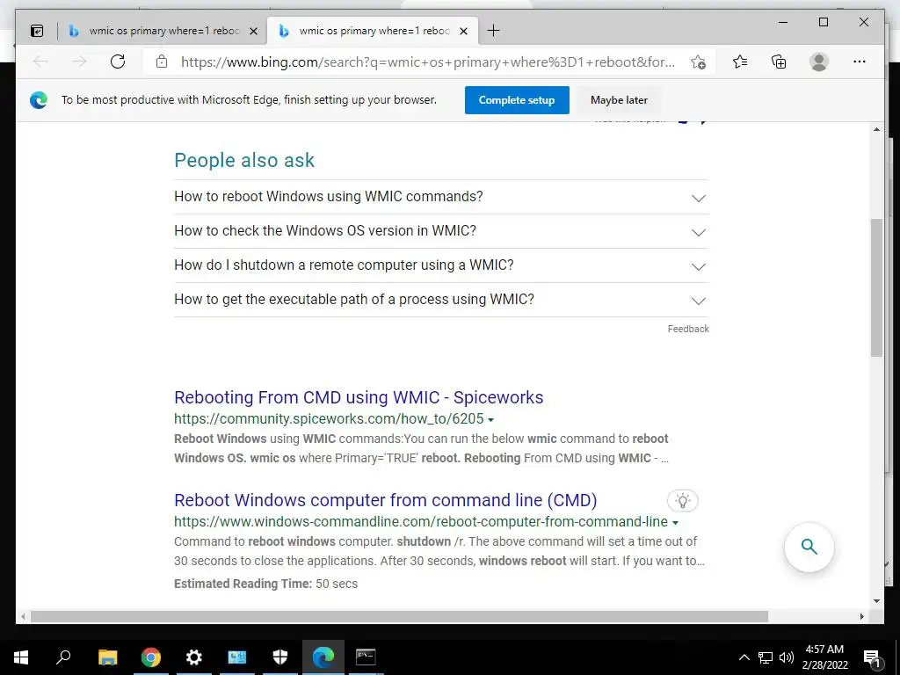This screenshot has width=900, height=675.
Task: Click the Feedback link under questions
Action: (688, 329)
